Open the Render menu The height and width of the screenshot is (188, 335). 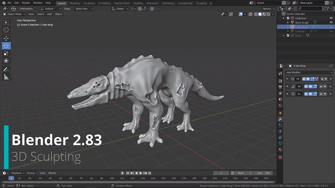[26, 3]
